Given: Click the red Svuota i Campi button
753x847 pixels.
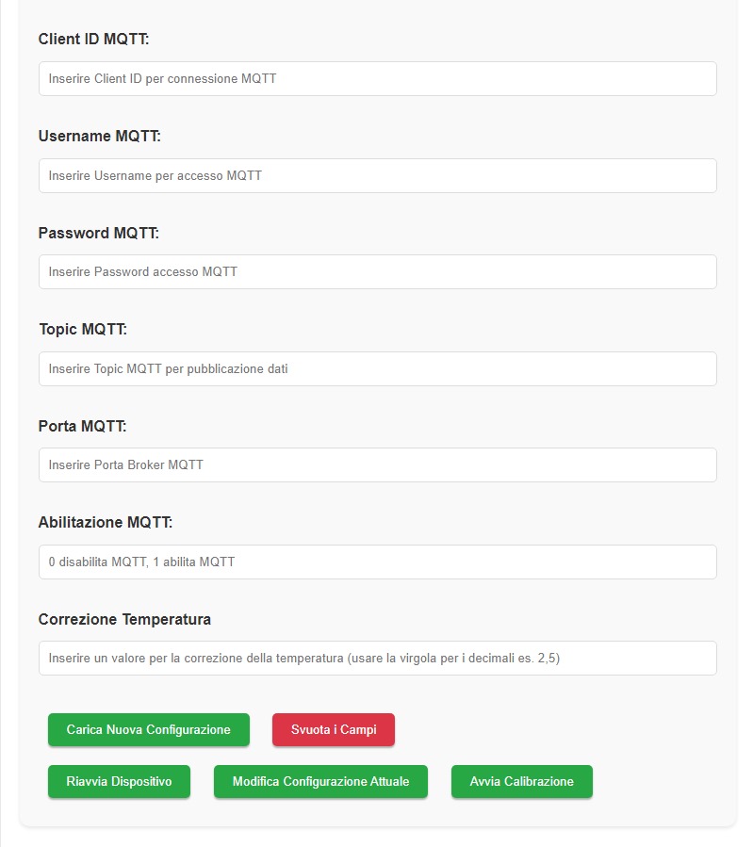Looking at the screenshot, I should pyautogui.click(x=334, y=730).
